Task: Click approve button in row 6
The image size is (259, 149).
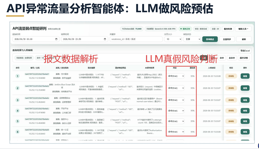Action: (x=245, y=132)
